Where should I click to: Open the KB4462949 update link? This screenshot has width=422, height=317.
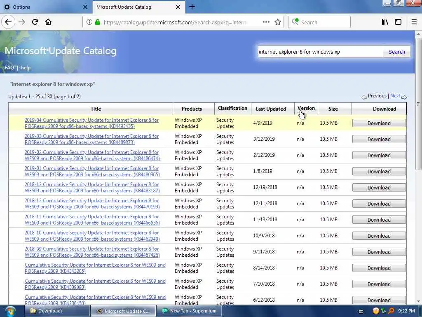(x=92, y=236)
